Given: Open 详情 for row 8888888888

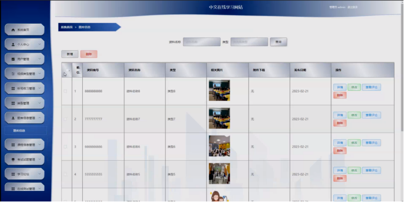Looking at the screenshot, I should pyautogui.click(x=340, y=88).
